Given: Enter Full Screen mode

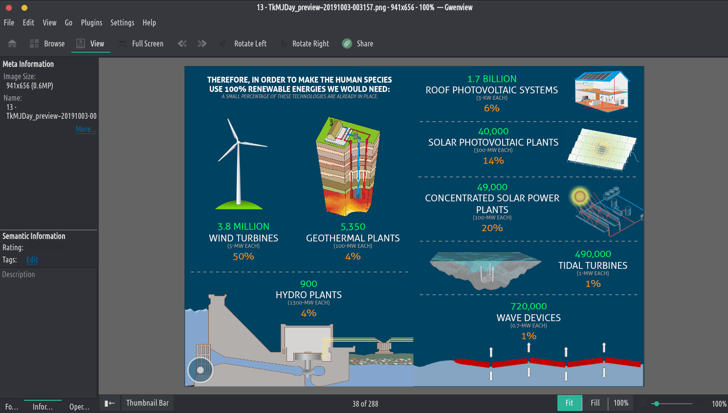Looking at the screenshot, I should tap(141, 43).
